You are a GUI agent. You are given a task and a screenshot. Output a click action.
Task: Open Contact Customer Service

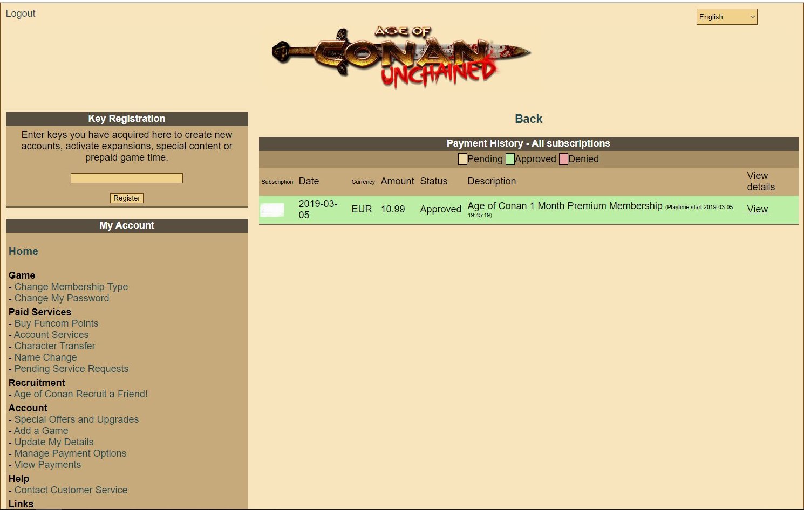point(71,490)
